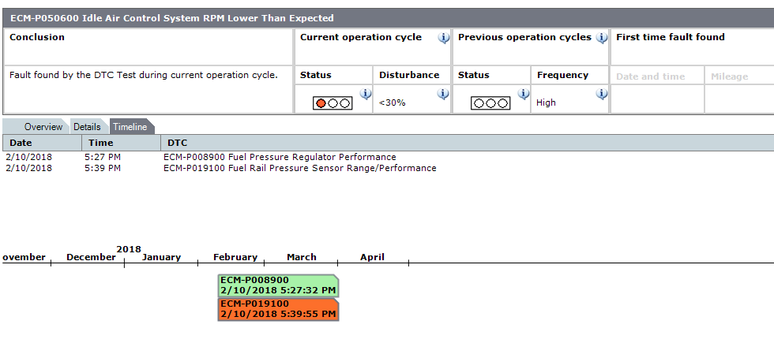The width and height of the screenshot is (774, 343).
Task: Click the empty previous cycles status indicator
Action: pos(490,103)
